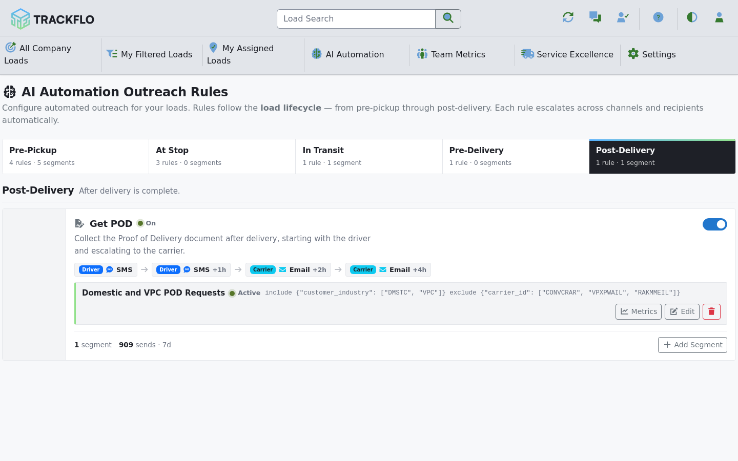The width and height of the screenshot is (738, 461).
Task: Click the Active status label
Action: tap(244, 293)
